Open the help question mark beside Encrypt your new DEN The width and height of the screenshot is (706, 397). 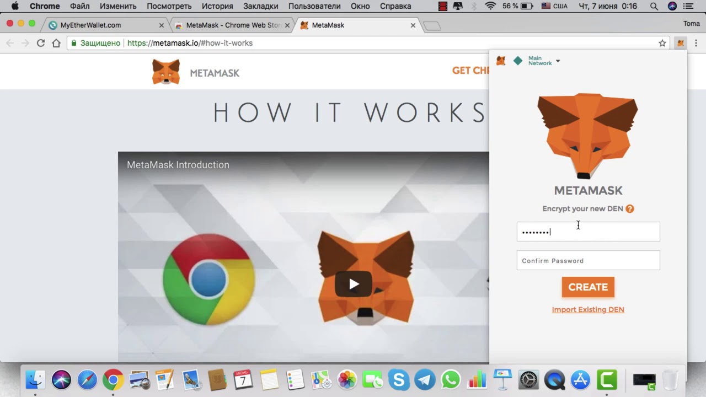630,208
